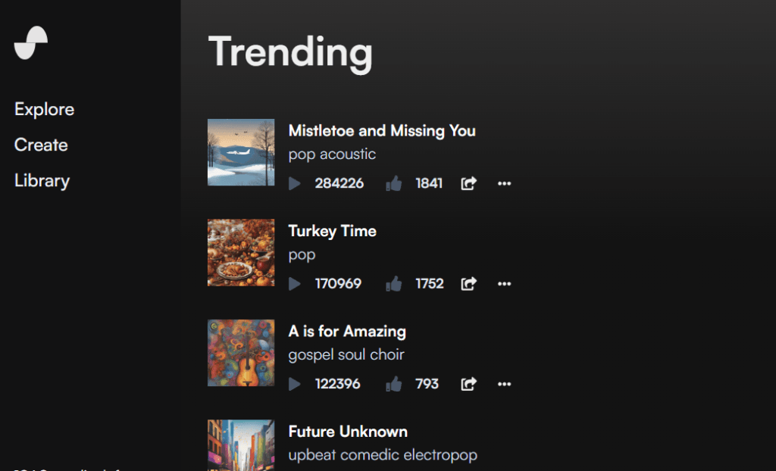Select the colorful guitar album art

point(241,353)
